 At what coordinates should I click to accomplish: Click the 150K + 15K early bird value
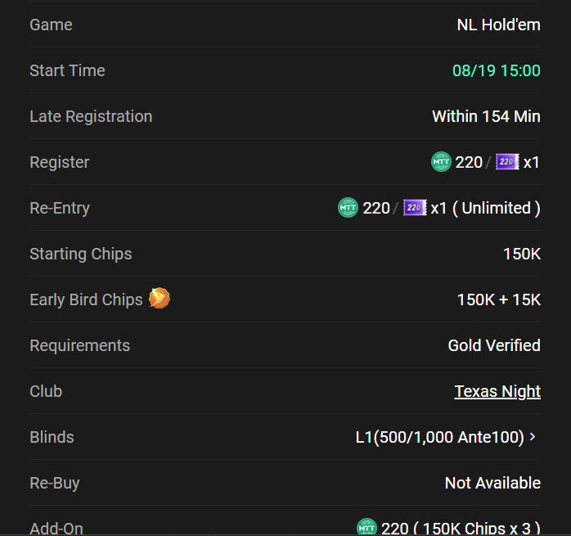tap(499, 300)
